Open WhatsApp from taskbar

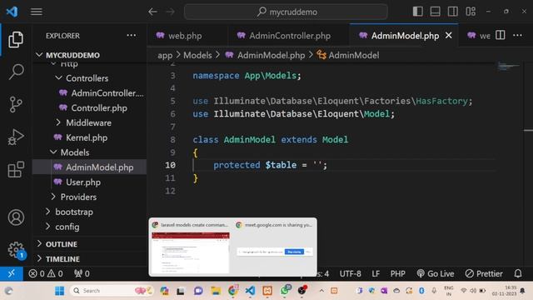[285, 290]
